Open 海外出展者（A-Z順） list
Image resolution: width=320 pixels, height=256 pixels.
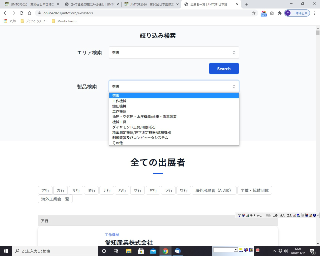[214, 190]
